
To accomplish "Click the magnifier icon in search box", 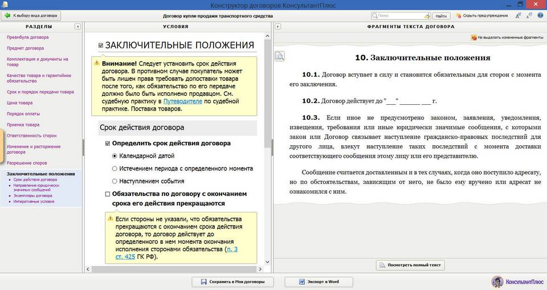I will (375, 16).
